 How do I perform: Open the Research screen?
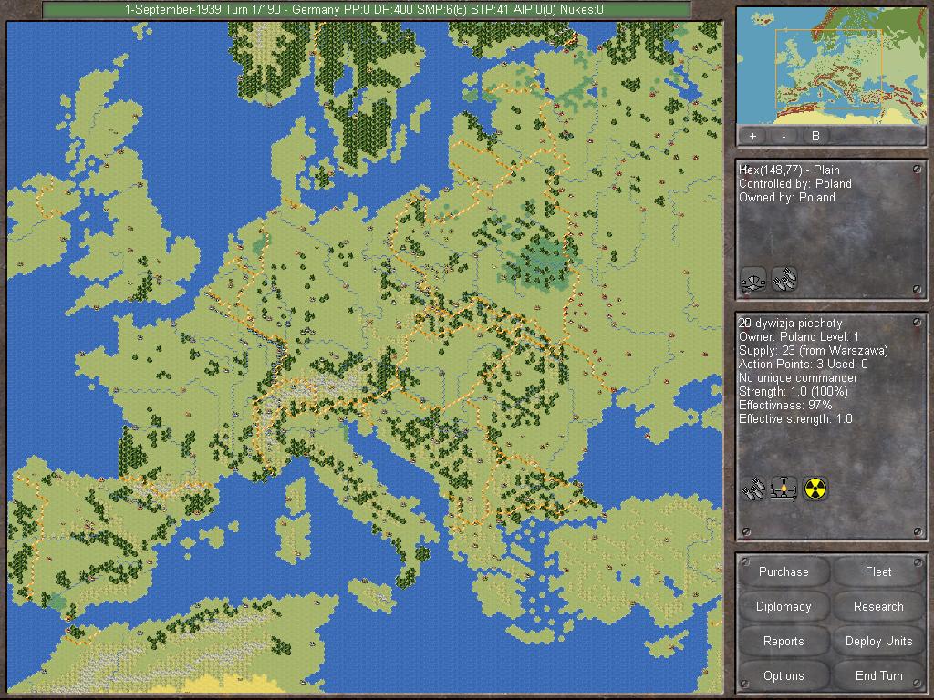click(878, 607)
